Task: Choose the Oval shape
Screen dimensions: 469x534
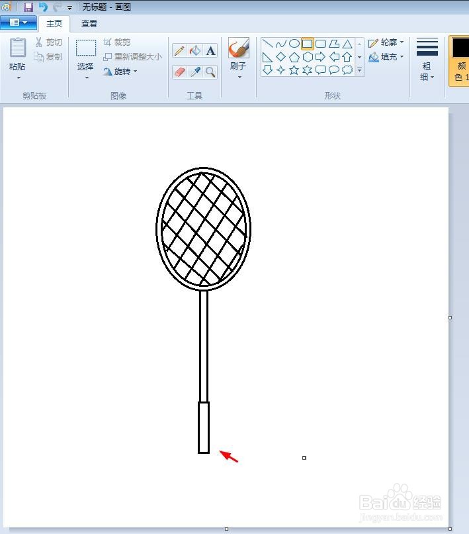Action: tap(294, 44)
